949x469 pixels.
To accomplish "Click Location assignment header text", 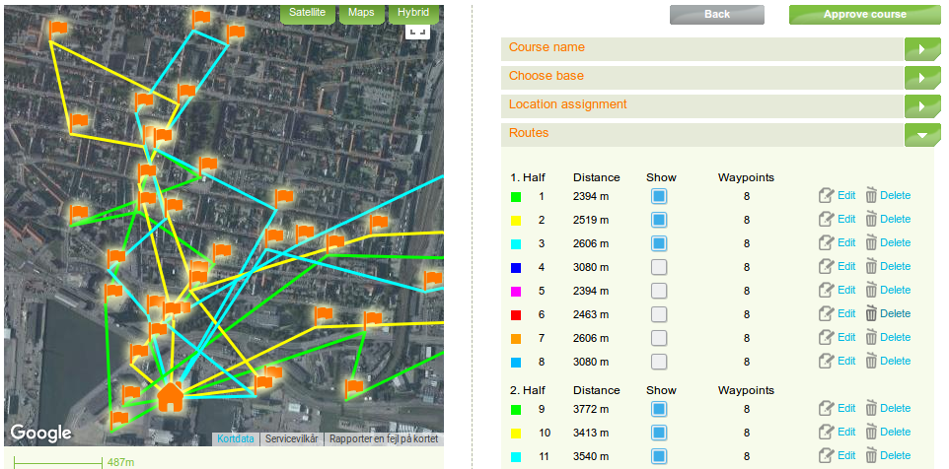I will tap(567, 104).
